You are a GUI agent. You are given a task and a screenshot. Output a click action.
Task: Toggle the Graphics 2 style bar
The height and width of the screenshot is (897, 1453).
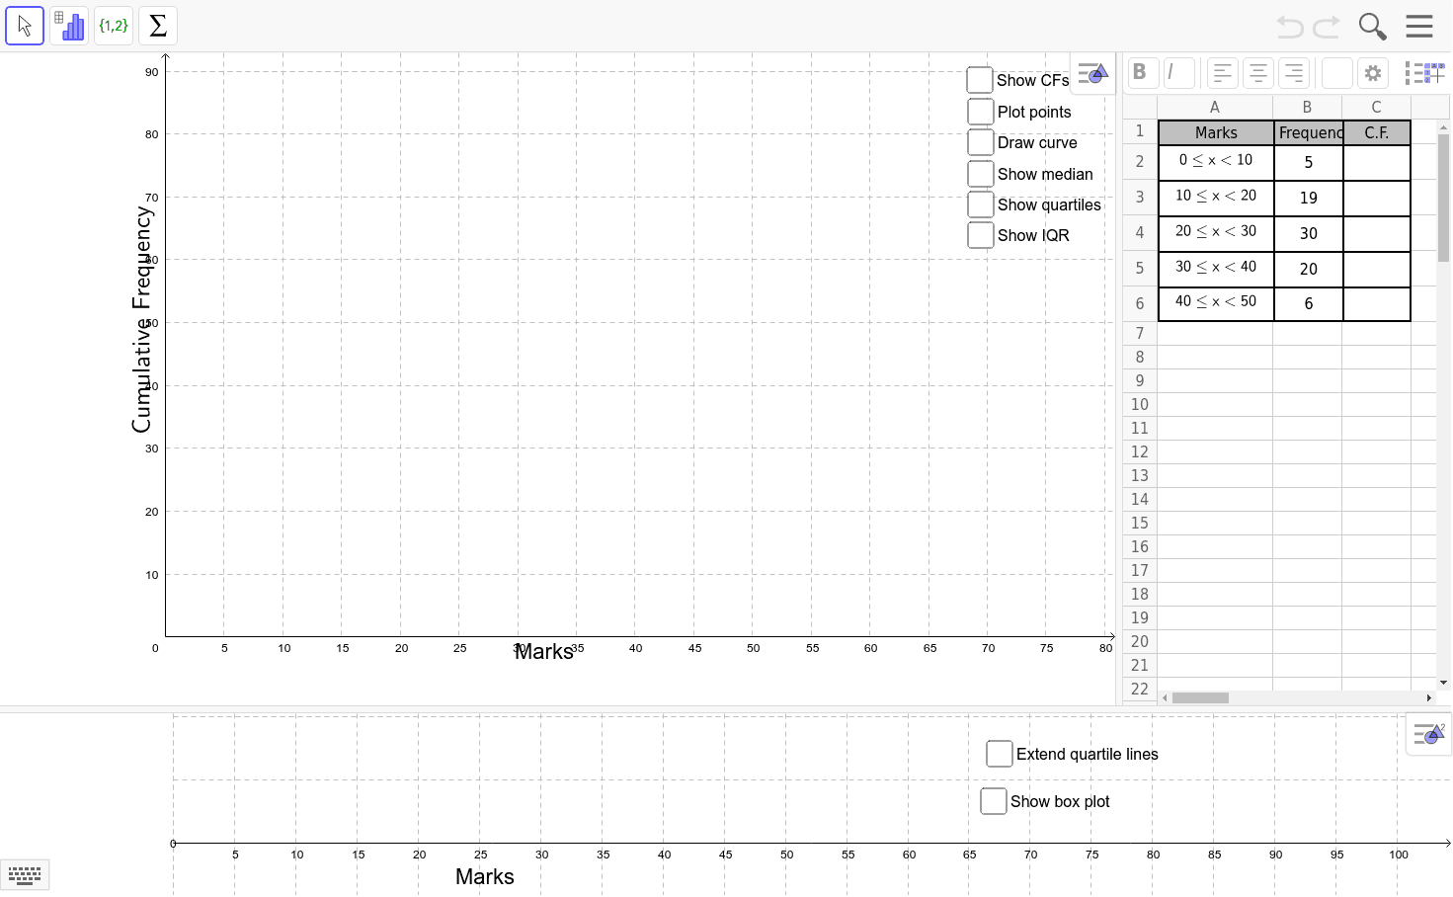[1428, 734]
